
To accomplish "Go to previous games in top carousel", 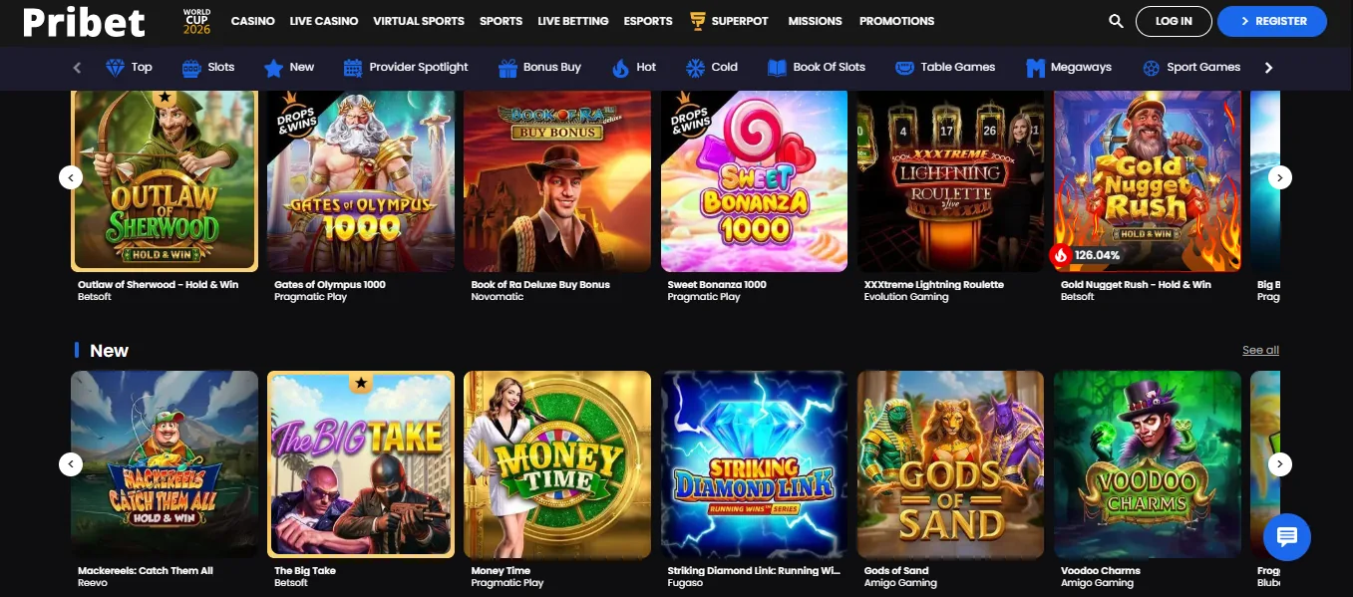I will 71,177.
